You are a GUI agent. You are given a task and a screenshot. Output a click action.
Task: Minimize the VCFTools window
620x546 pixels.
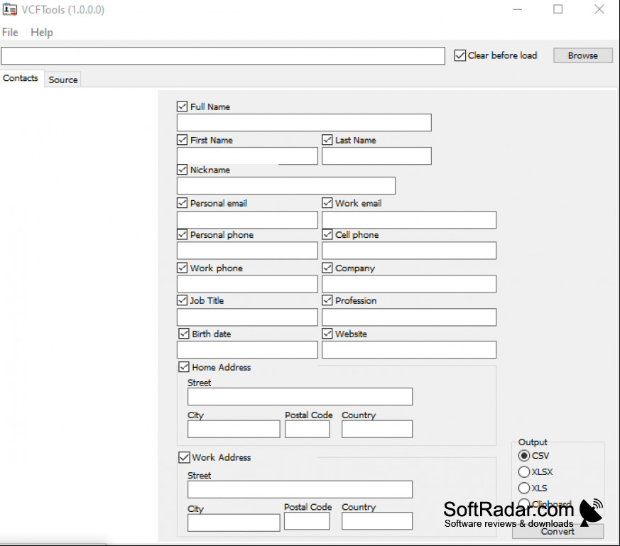point(517,9)
